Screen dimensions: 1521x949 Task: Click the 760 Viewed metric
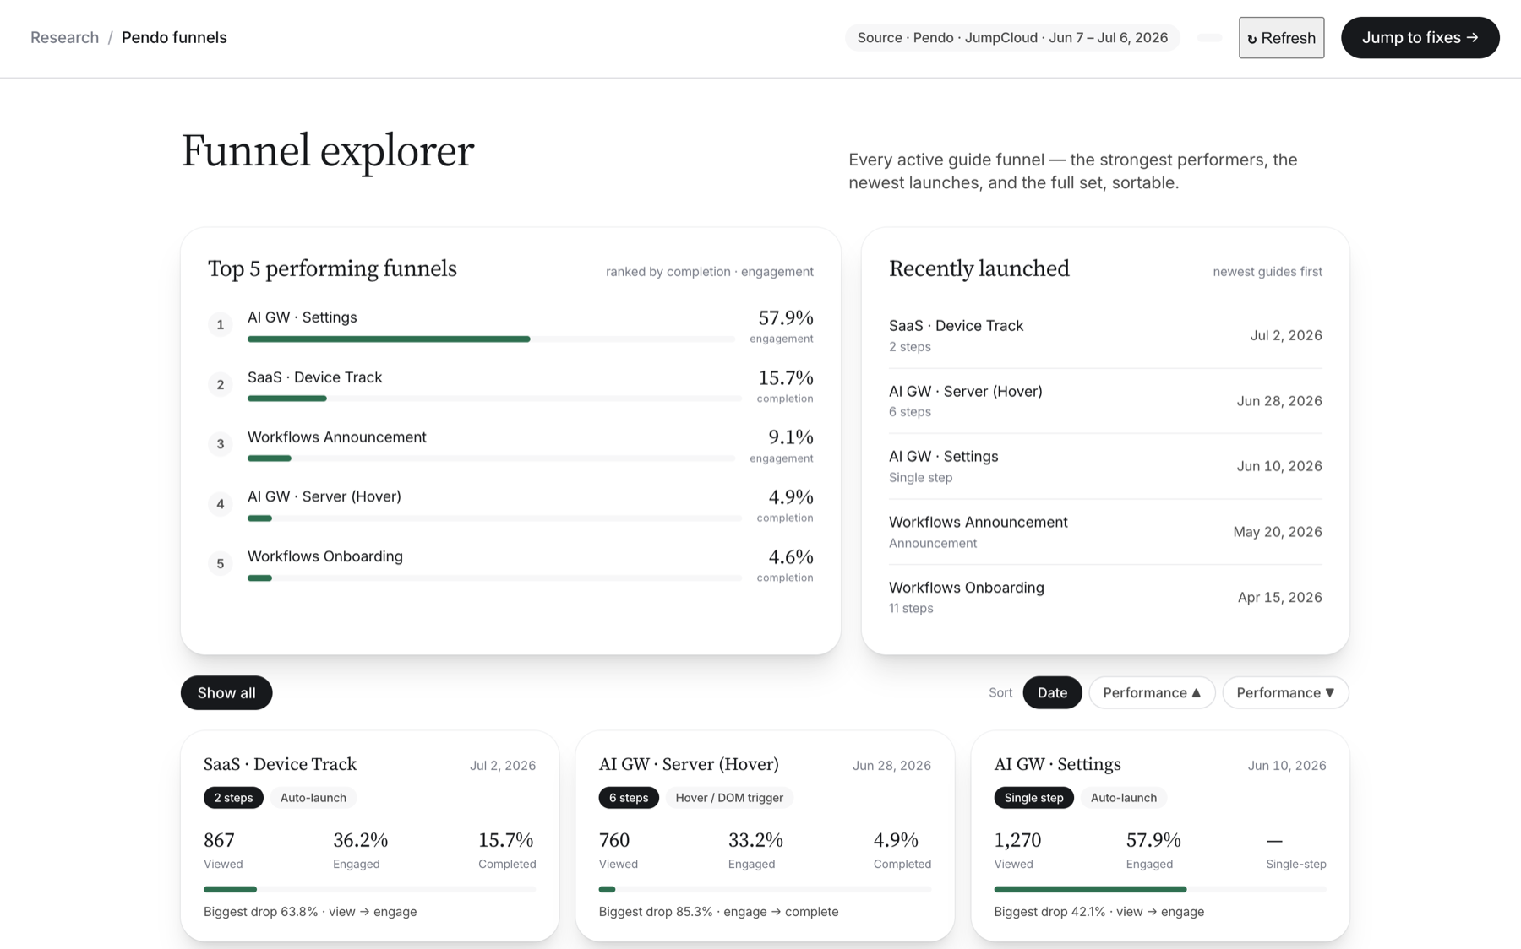tap(619, 850)
